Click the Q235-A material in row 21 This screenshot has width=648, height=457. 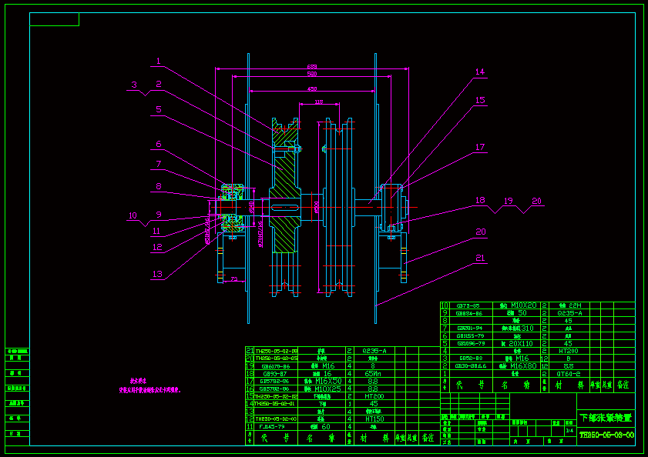(x=374, y=351)
